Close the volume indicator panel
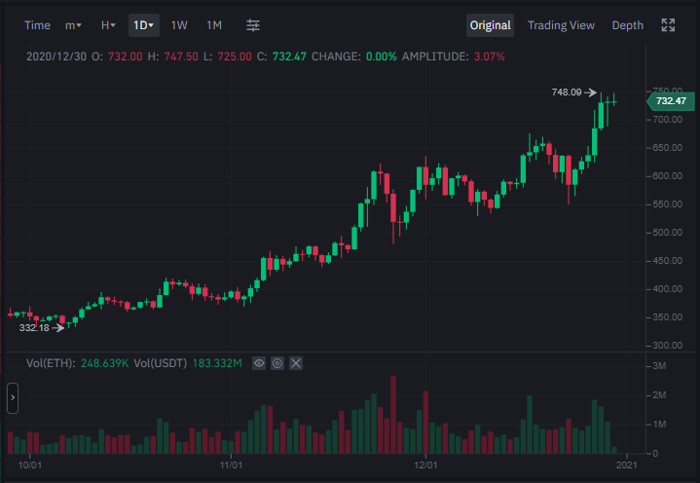 coord(296,363)
